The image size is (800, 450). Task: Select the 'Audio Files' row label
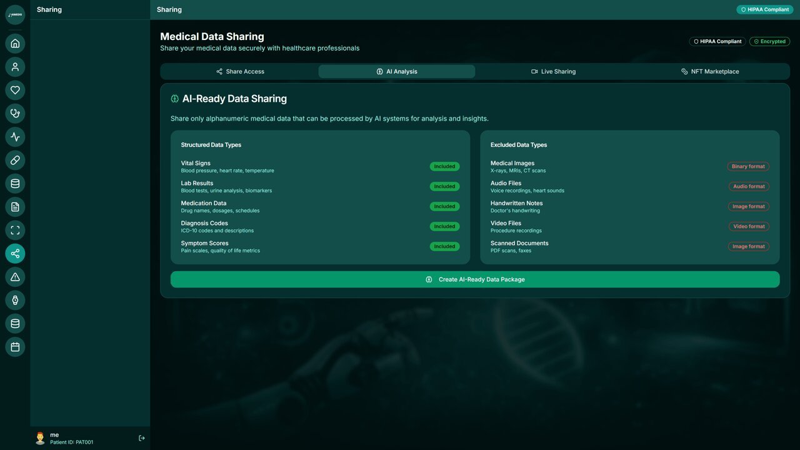(506, 183)
